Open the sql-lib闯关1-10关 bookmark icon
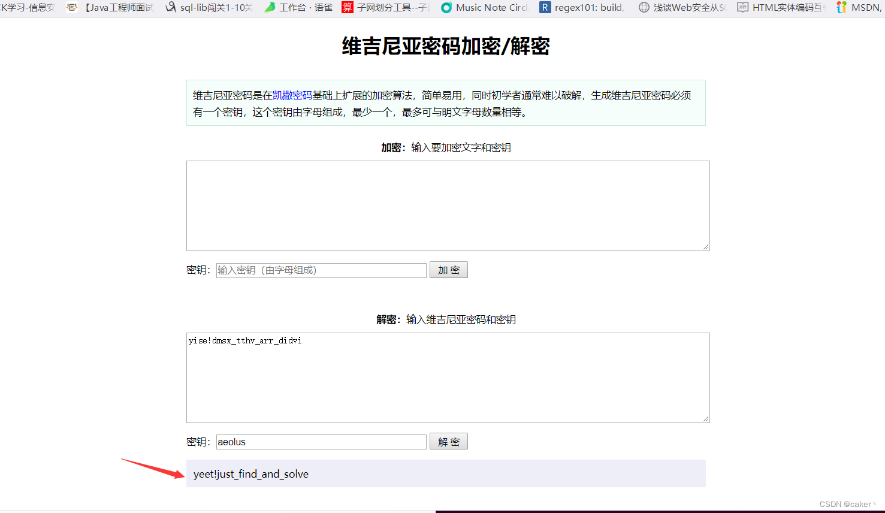The height and width of the screenshot is (513, 885). [x=171, y=7]
